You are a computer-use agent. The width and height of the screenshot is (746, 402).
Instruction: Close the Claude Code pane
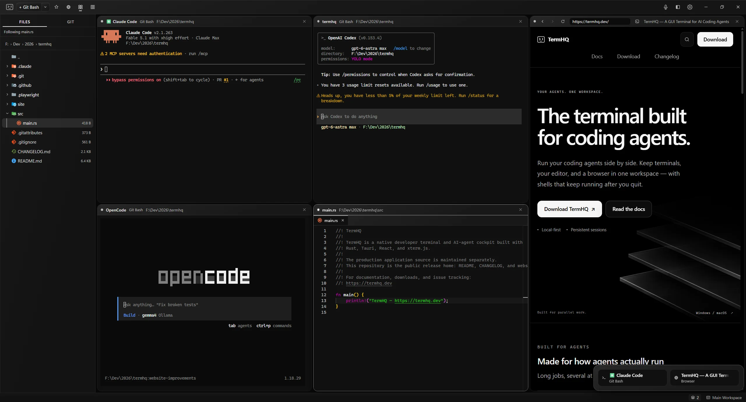click(304, 22)
